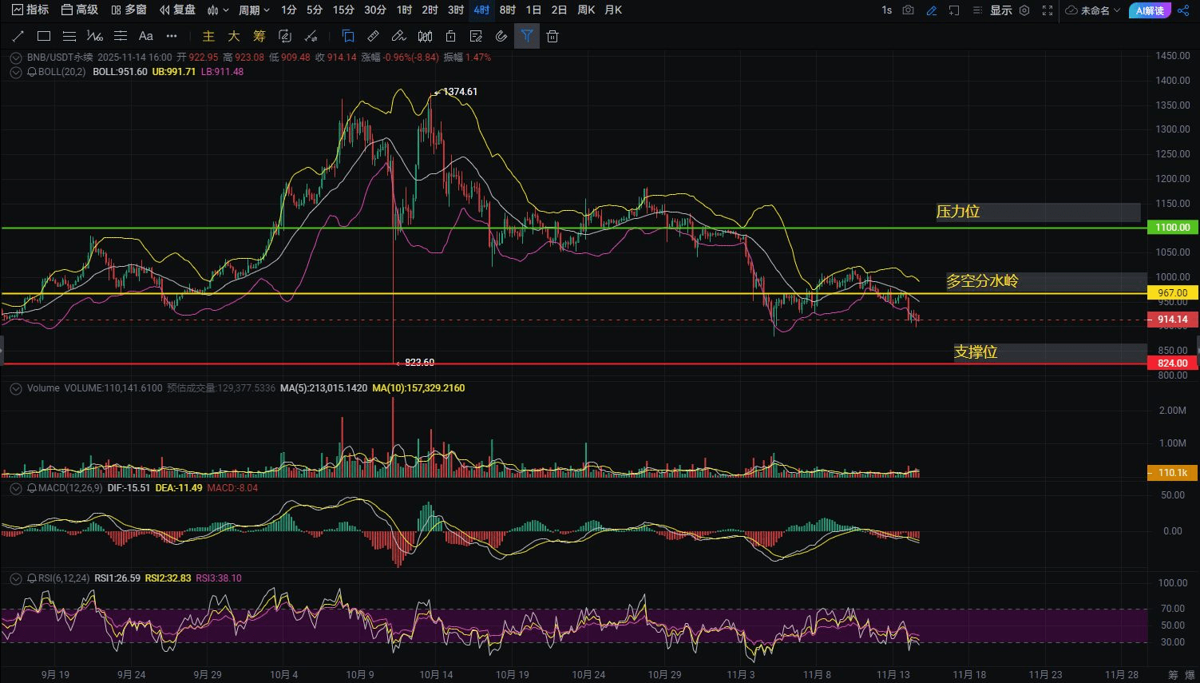
Task: Click the trash icon to delete drawings
Action: click(552, 36)
